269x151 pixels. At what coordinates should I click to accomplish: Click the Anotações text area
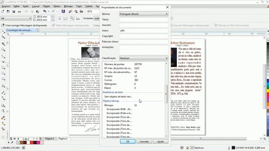[144, 50]
